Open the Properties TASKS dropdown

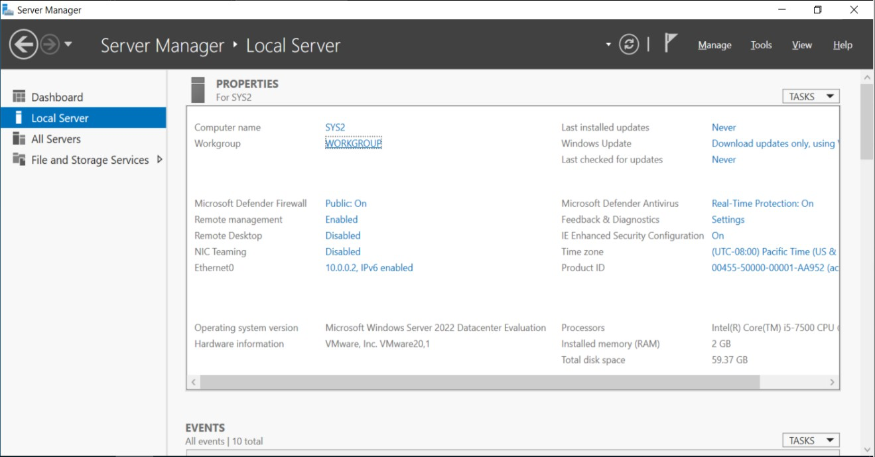click(x=811, y=97)
